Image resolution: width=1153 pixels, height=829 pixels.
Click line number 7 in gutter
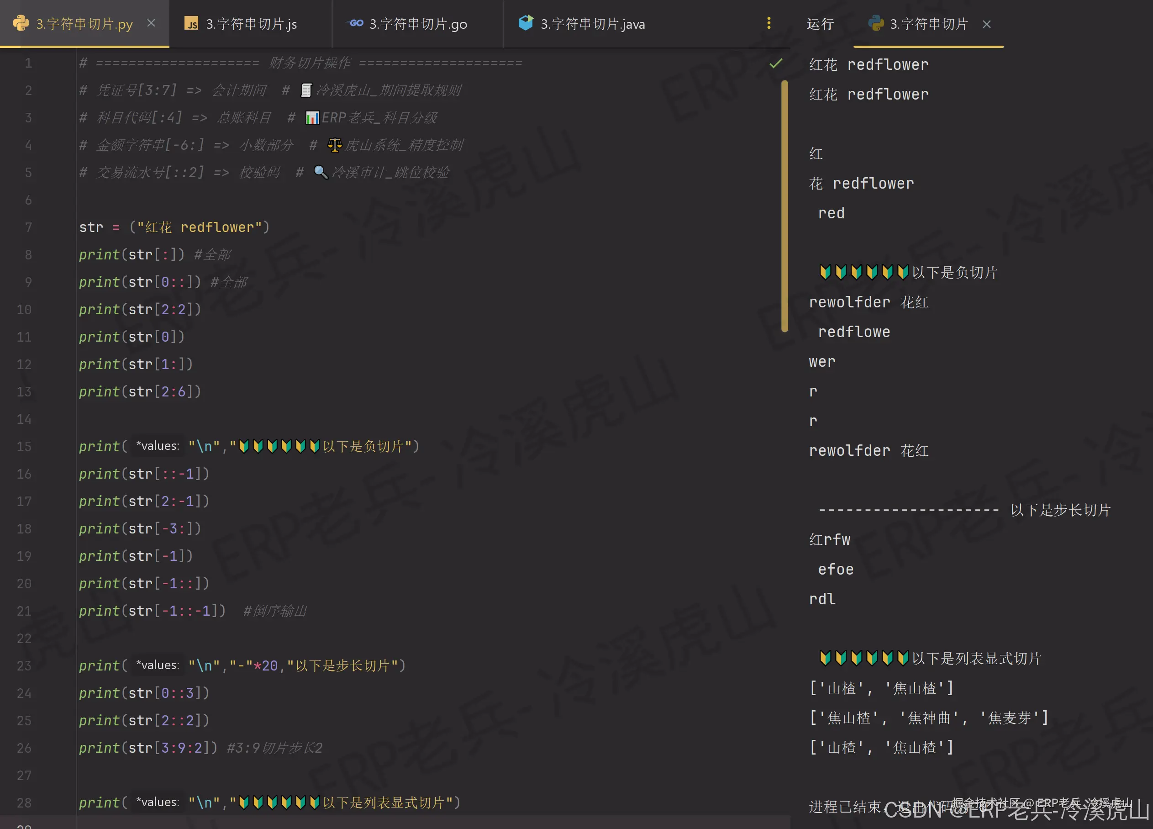[28, 227]
